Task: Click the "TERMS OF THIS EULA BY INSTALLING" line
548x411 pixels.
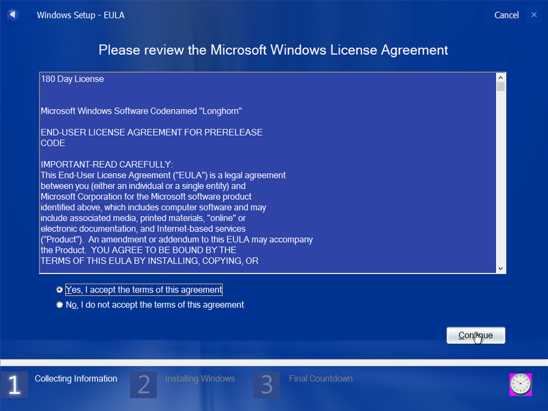Action: tap(149, 261)
